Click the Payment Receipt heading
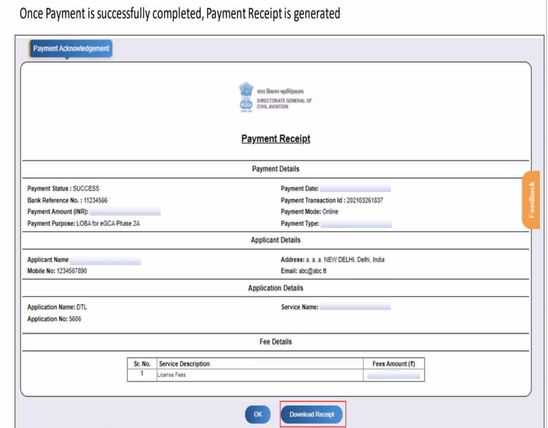 276,139
